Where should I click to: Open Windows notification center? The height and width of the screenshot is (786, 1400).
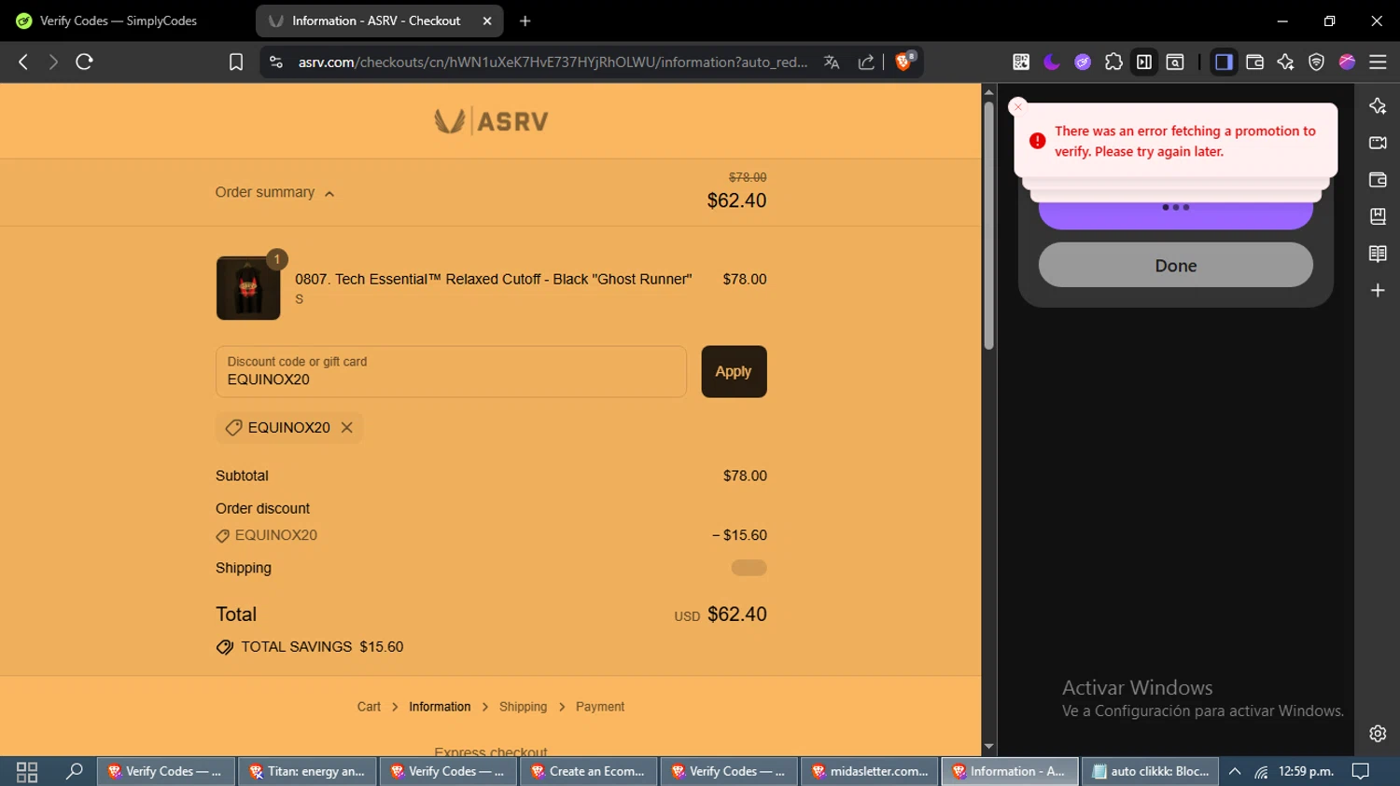[1361, 771]
